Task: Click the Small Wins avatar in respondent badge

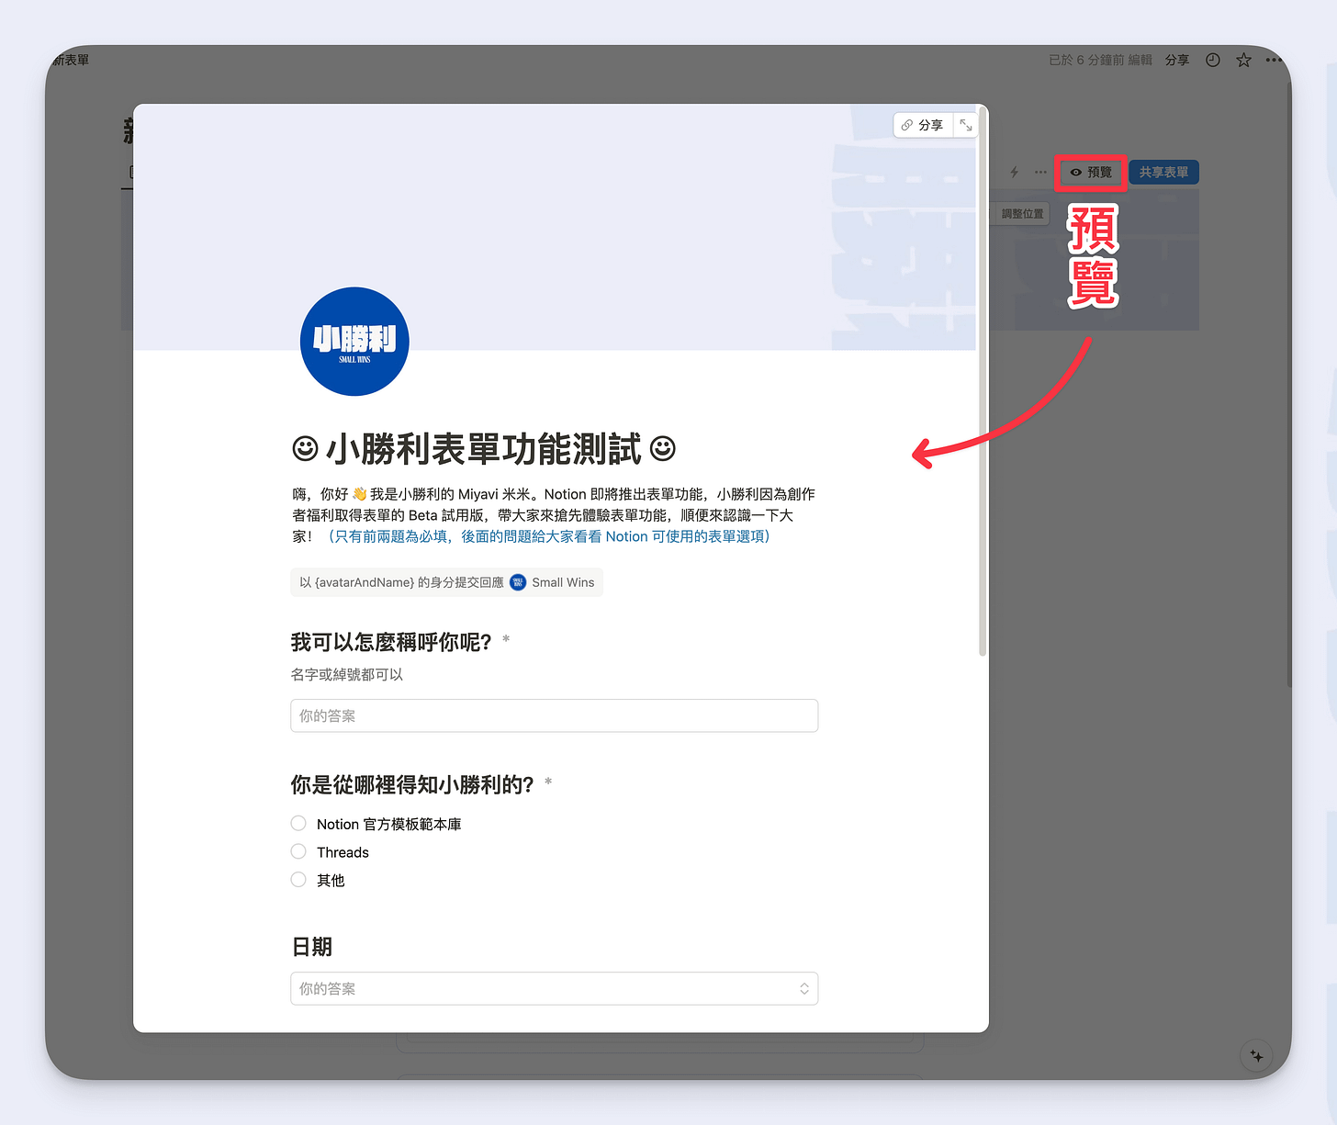Action: tap(518, 582)
